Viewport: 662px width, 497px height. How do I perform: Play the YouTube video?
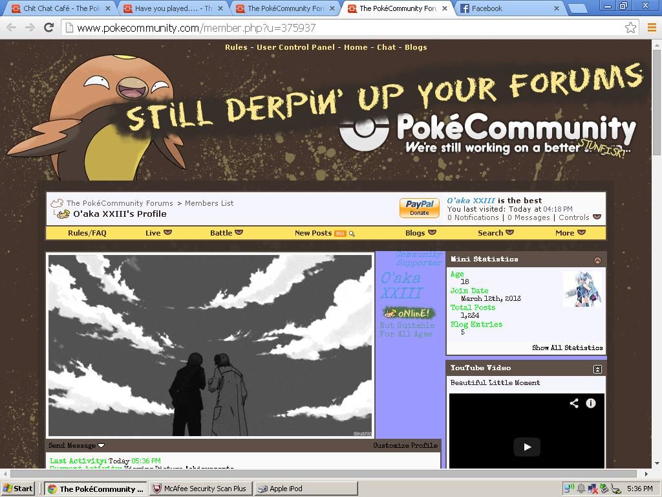pyautogui.click(x=527, y=447)
